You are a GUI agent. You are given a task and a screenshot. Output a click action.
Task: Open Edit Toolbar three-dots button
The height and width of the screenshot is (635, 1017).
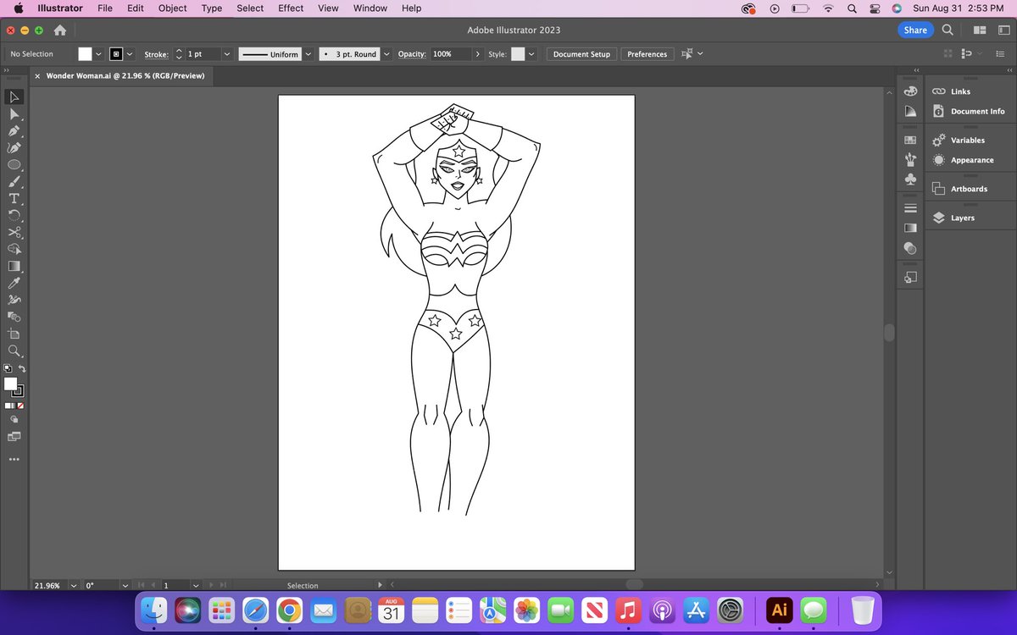pos(14,460)
